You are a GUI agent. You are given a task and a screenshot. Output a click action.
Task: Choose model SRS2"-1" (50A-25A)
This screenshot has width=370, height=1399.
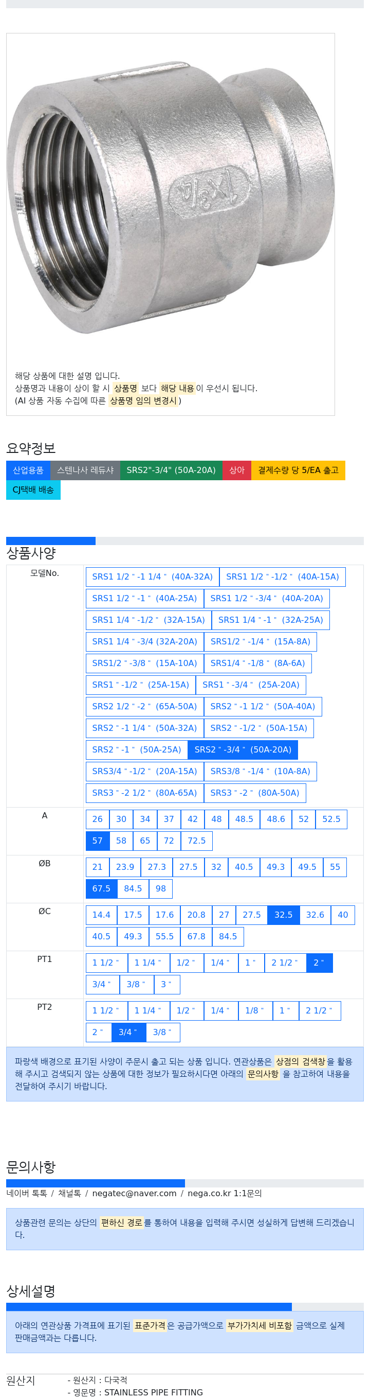click(x=137, y=749)
